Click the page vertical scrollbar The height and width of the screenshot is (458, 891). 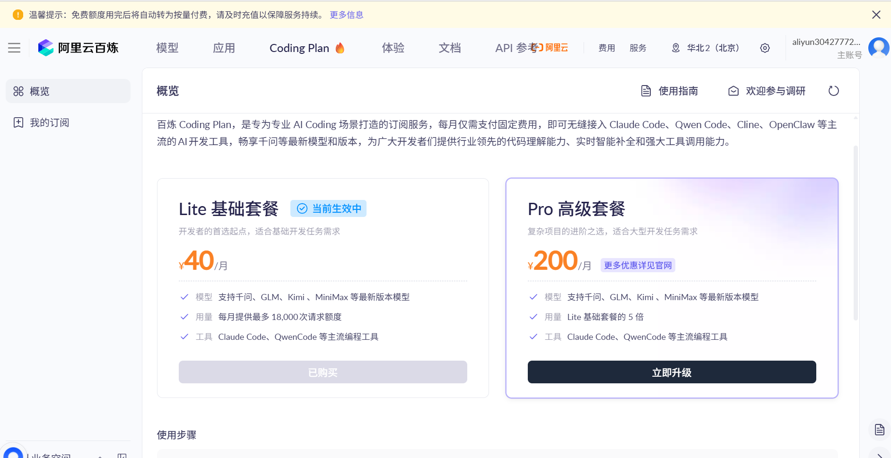[856, 233]
